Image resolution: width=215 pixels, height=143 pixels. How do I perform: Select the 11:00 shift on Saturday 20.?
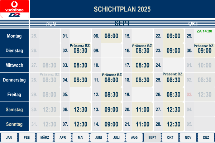pyautogui.click(x=143, y=109)
